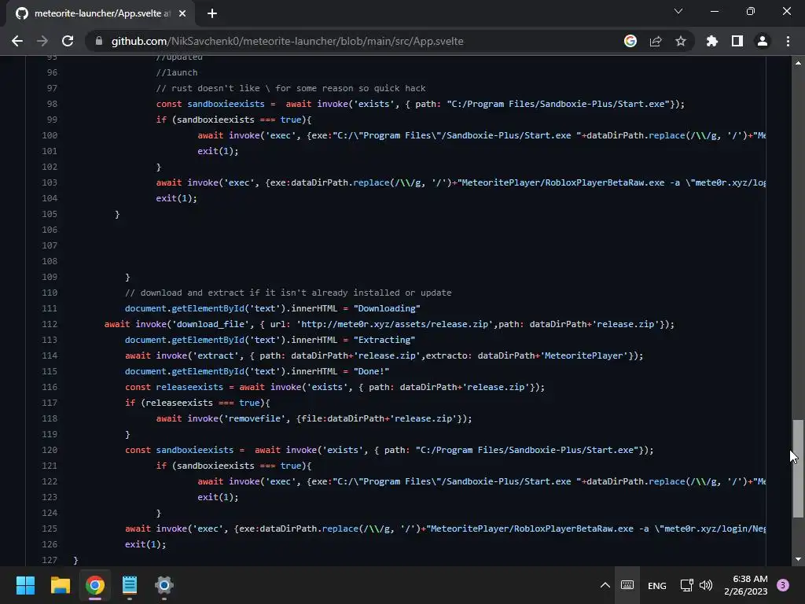Click exit(1); on line 126

[x=145, y=544]
